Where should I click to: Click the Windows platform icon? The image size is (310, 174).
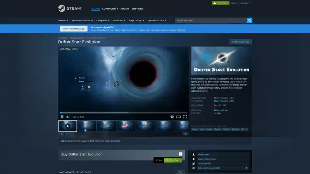pos(181,154)
